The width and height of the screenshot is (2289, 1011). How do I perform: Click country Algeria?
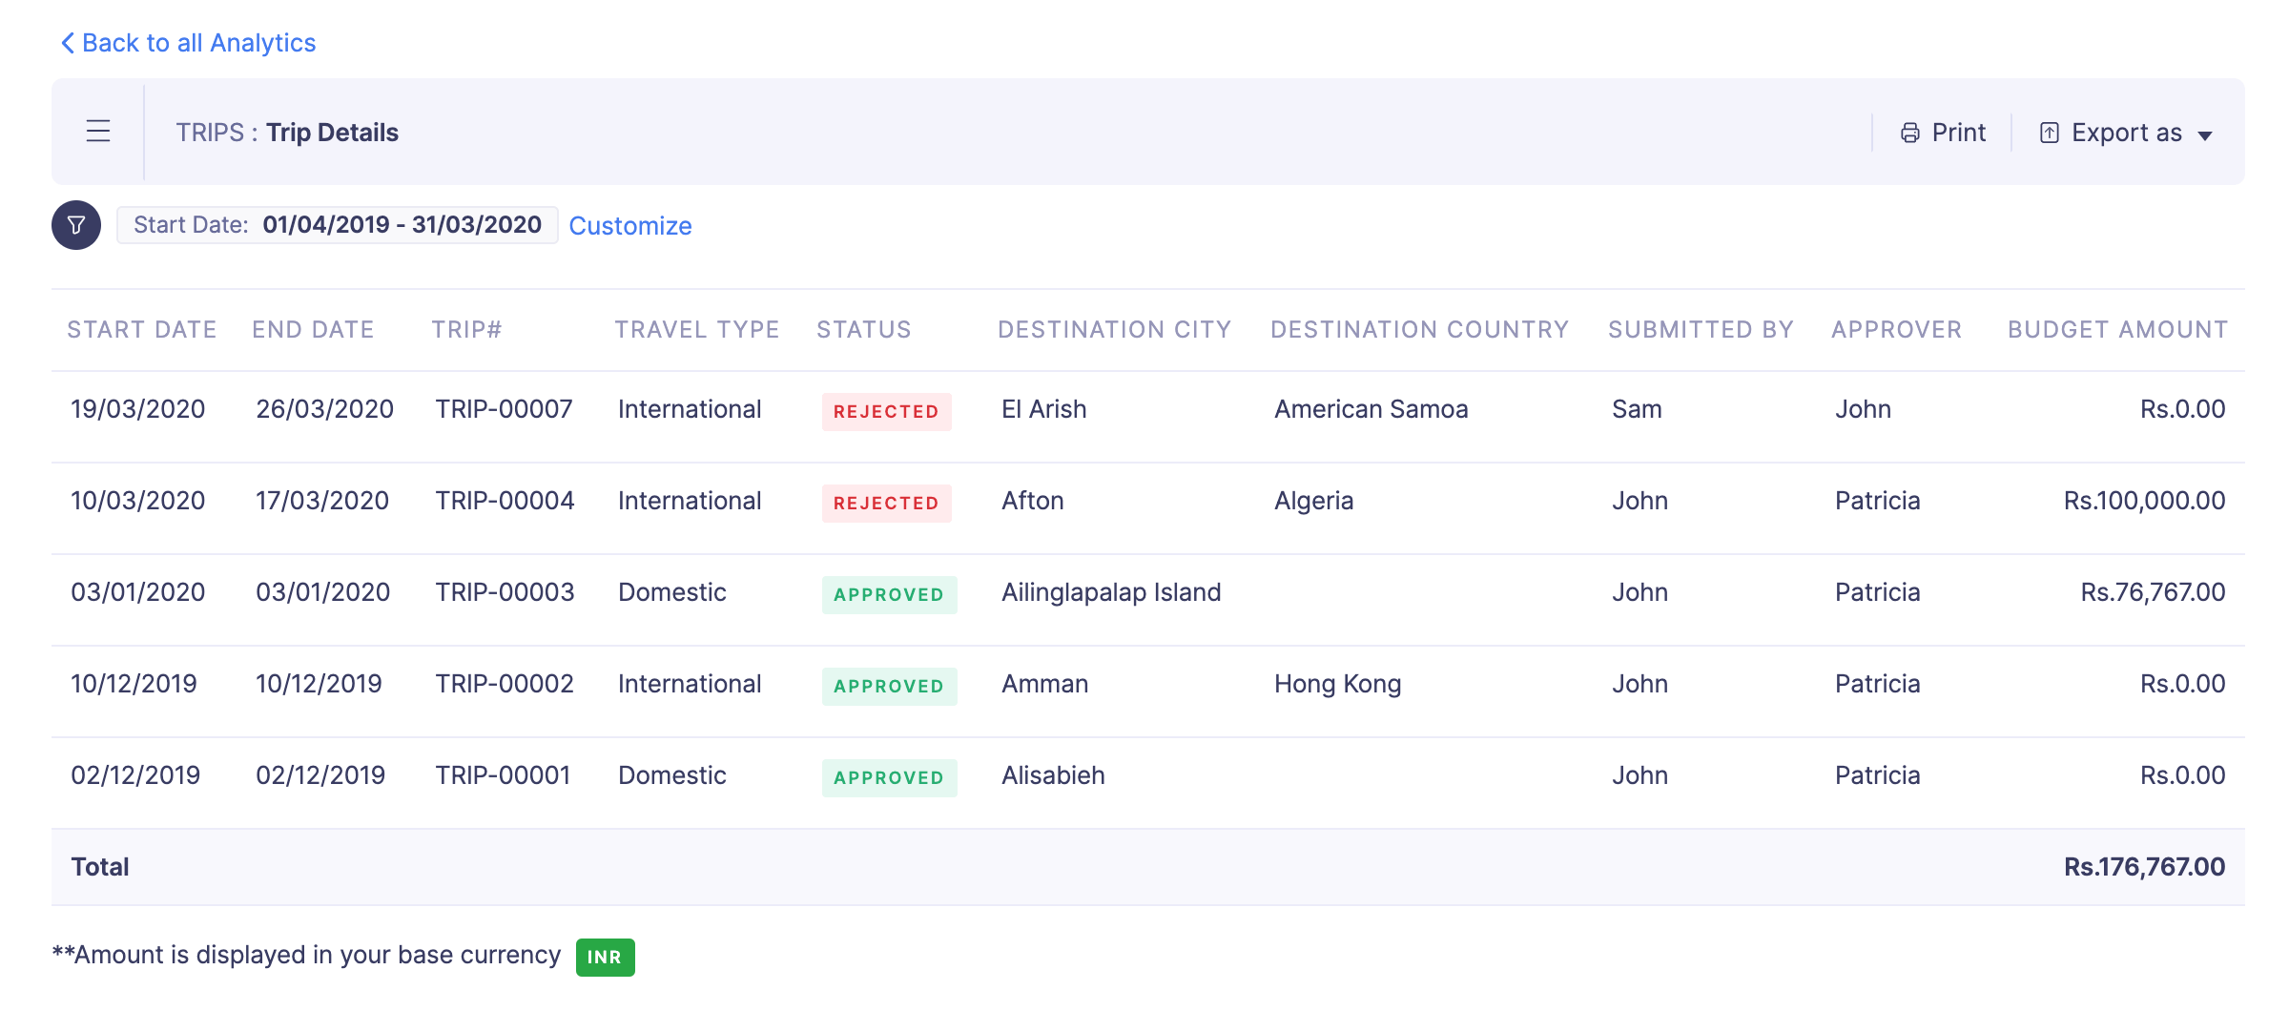pos(1314,502)
